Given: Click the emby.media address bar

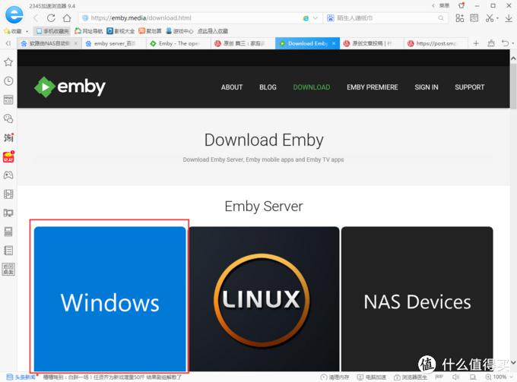Looking at the screenshot, I should (192, 18).
